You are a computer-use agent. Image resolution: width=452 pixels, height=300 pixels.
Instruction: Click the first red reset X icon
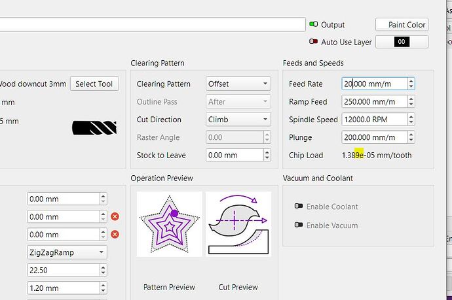click(x=115, y=216)
